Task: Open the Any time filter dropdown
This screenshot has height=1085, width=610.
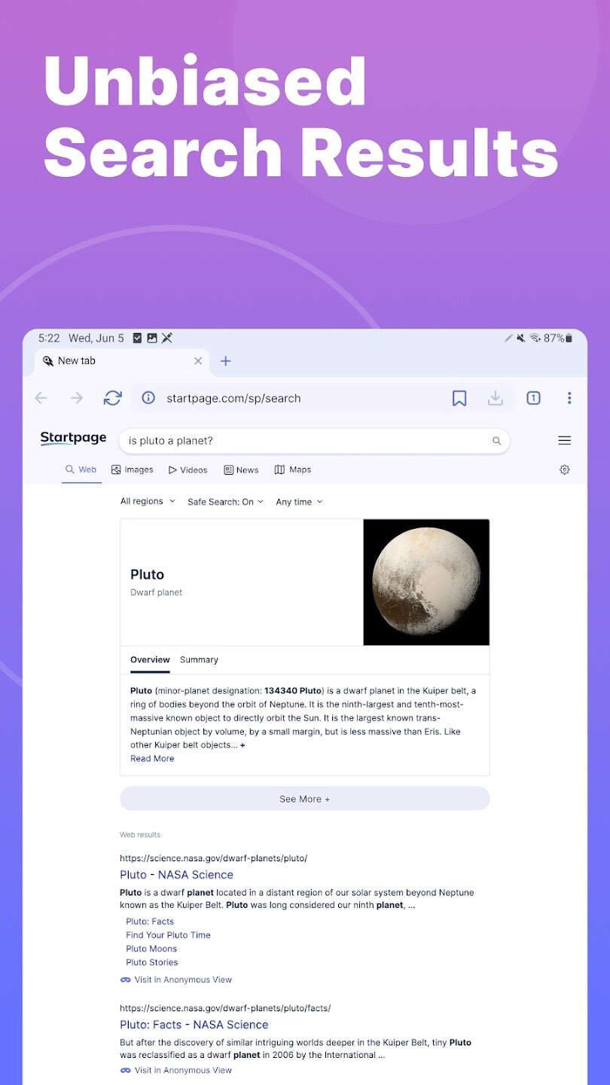Action: click(x=299, y=502)
